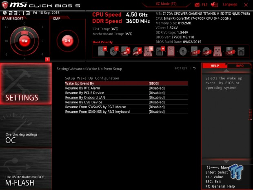253x190 pixels.
Task: Click the Resume By USB Device label
Action: click(84, 102)
